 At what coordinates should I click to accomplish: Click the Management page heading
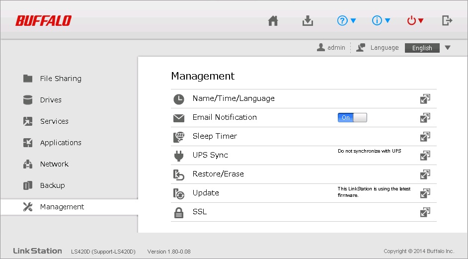coord(203,76)
